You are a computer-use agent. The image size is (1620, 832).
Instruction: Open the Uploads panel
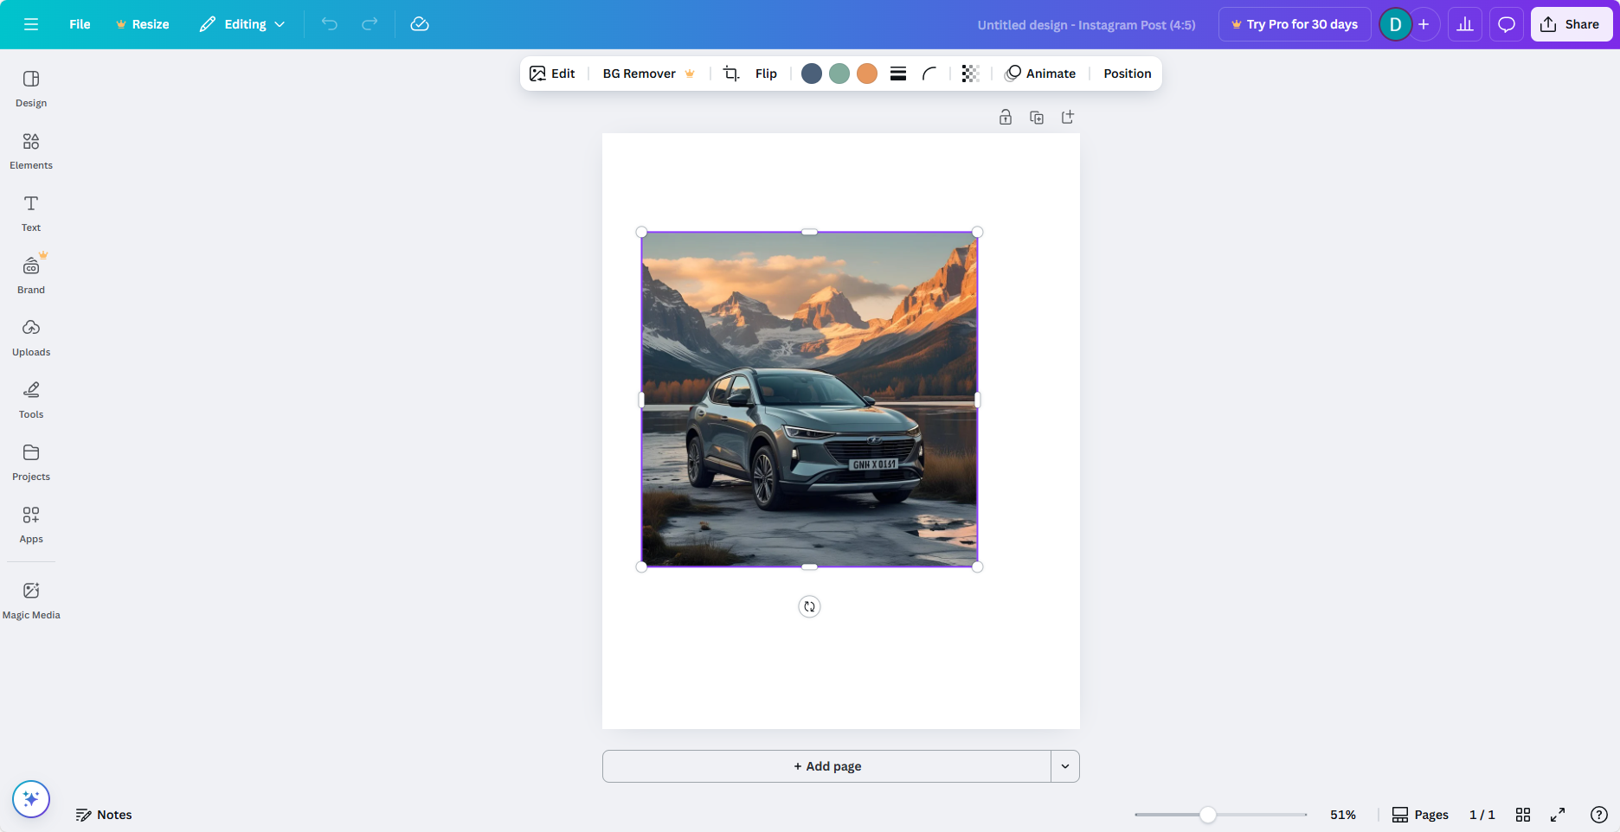point(30,336)
